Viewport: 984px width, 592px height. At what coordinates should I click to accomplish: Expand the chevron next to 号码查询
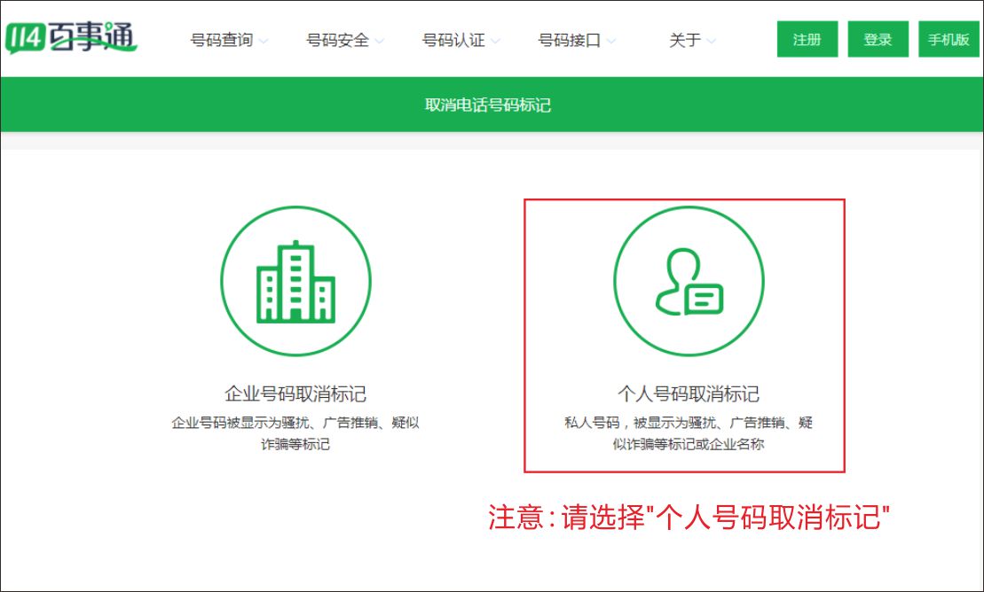coord(264,41)
